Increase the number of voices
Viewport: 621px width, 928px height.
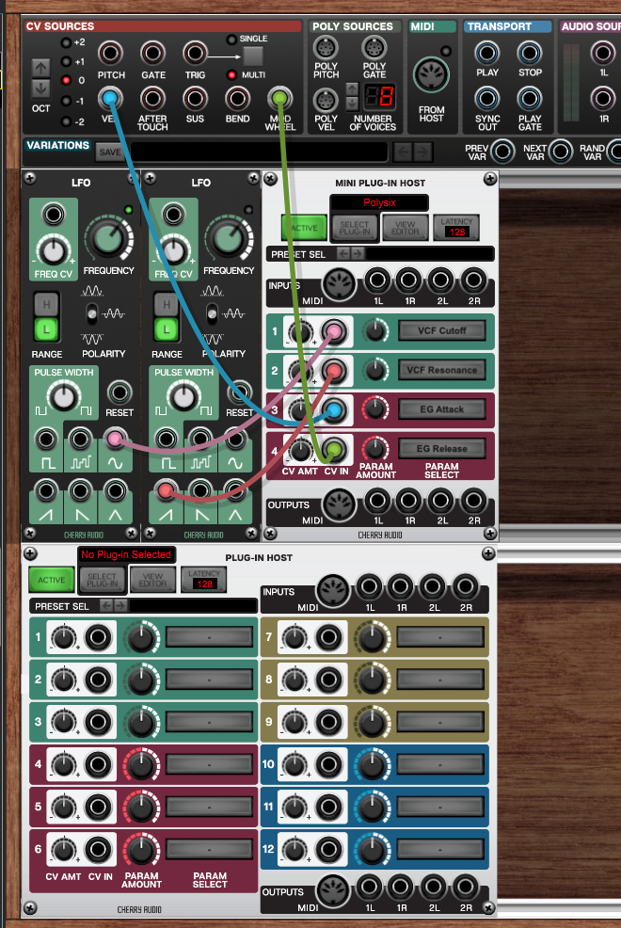pos(352,89)
